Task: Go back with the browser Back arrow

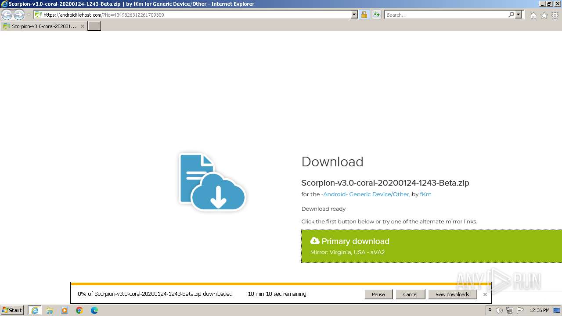Action: click(7, 14)
